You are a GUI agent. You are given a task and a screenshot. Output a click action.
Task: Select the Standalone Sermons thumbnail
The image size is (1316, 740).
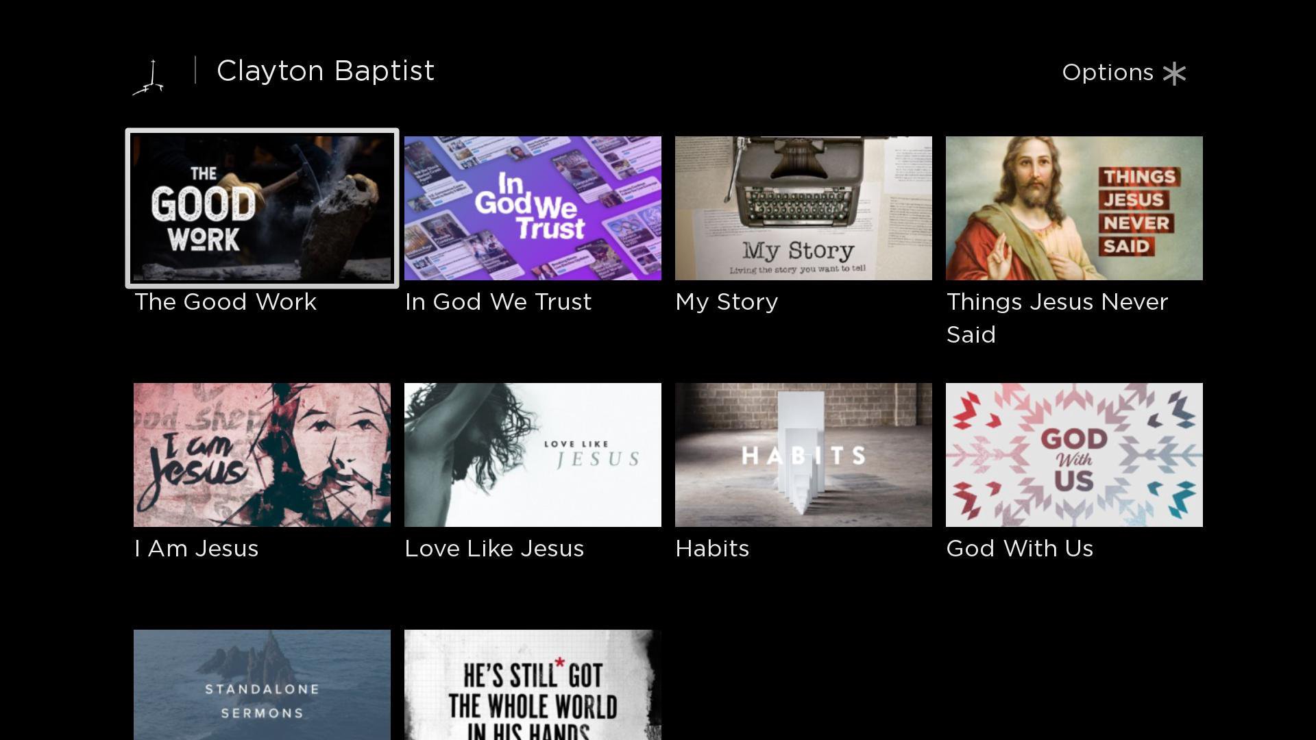[262, 684]
